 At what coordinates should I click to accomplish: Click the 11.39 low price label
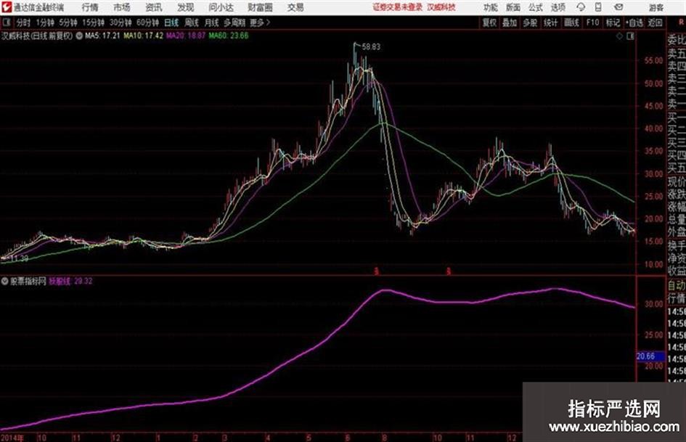19,258
